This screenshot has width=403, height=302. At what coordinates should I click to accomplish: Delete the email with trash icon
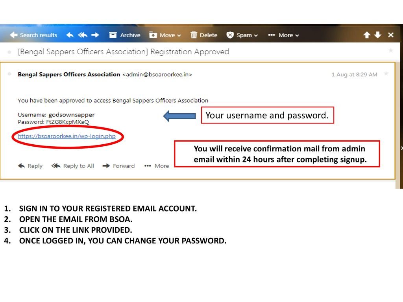pos(204,35)
